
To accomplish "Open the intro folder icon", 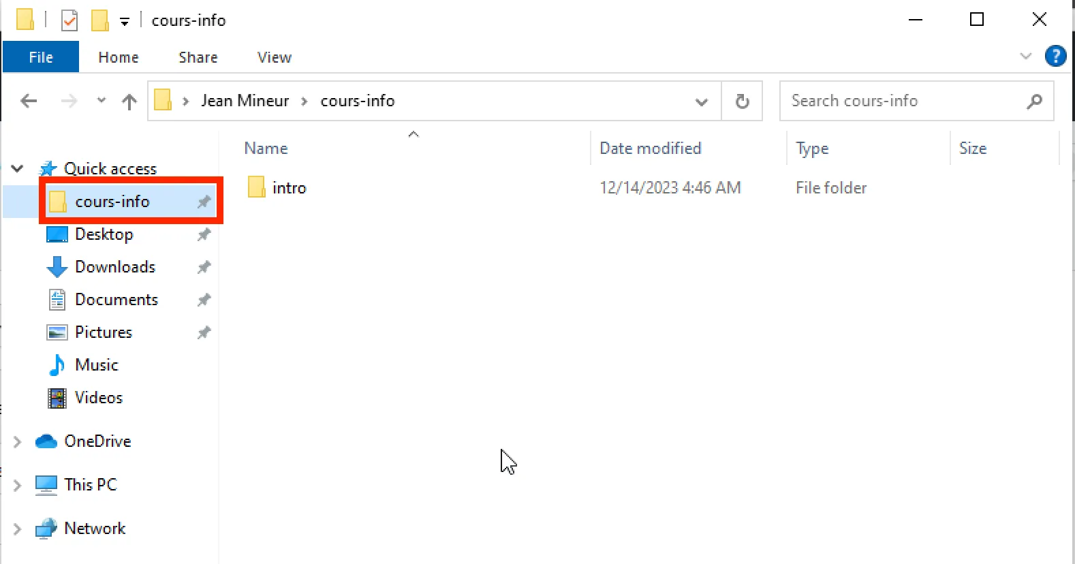I will click(x=257, y=187).
